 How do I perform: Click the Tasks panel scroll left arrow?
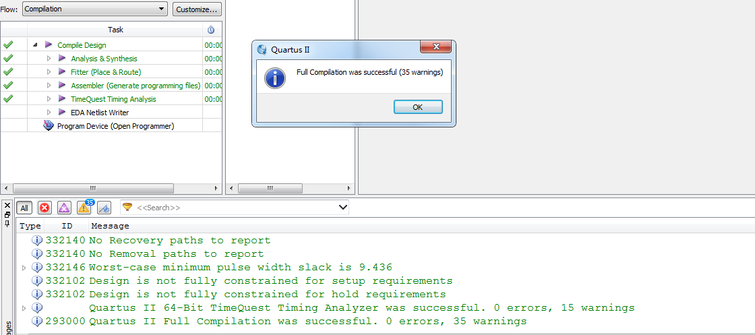5,188
